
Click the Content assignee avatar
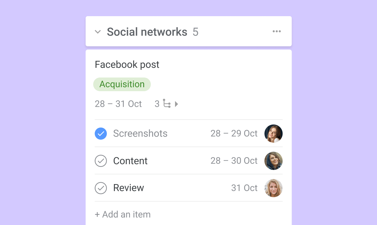(x=273, y=161)
